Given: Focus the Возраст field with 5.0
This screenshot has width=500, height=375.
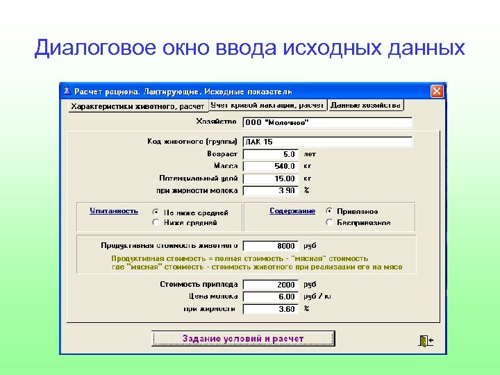Looking at the screenshot, I should [x=271, y=154].
